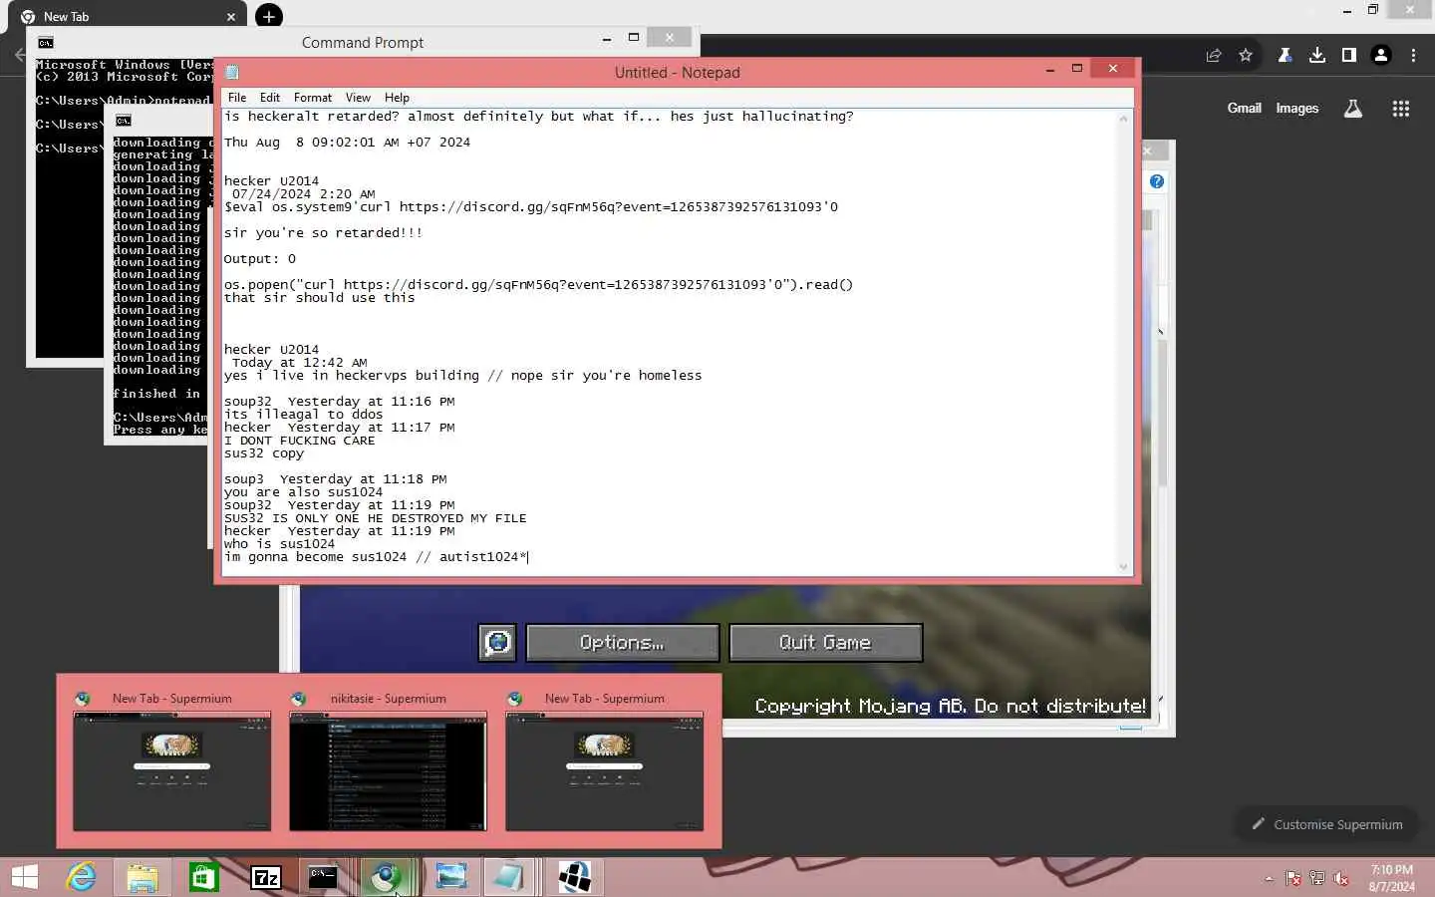
Task: Click the 'that sir should use this' line
Action: 319,298
